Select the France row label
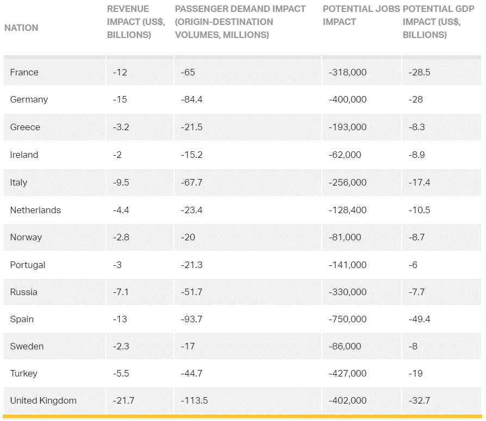This screenshot has width=486, height=421. point(24,72)
